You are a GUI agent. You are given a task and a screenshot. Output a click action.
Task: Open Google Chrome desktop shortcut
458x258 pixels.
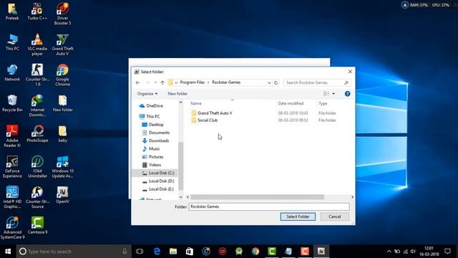pos(62,75)
